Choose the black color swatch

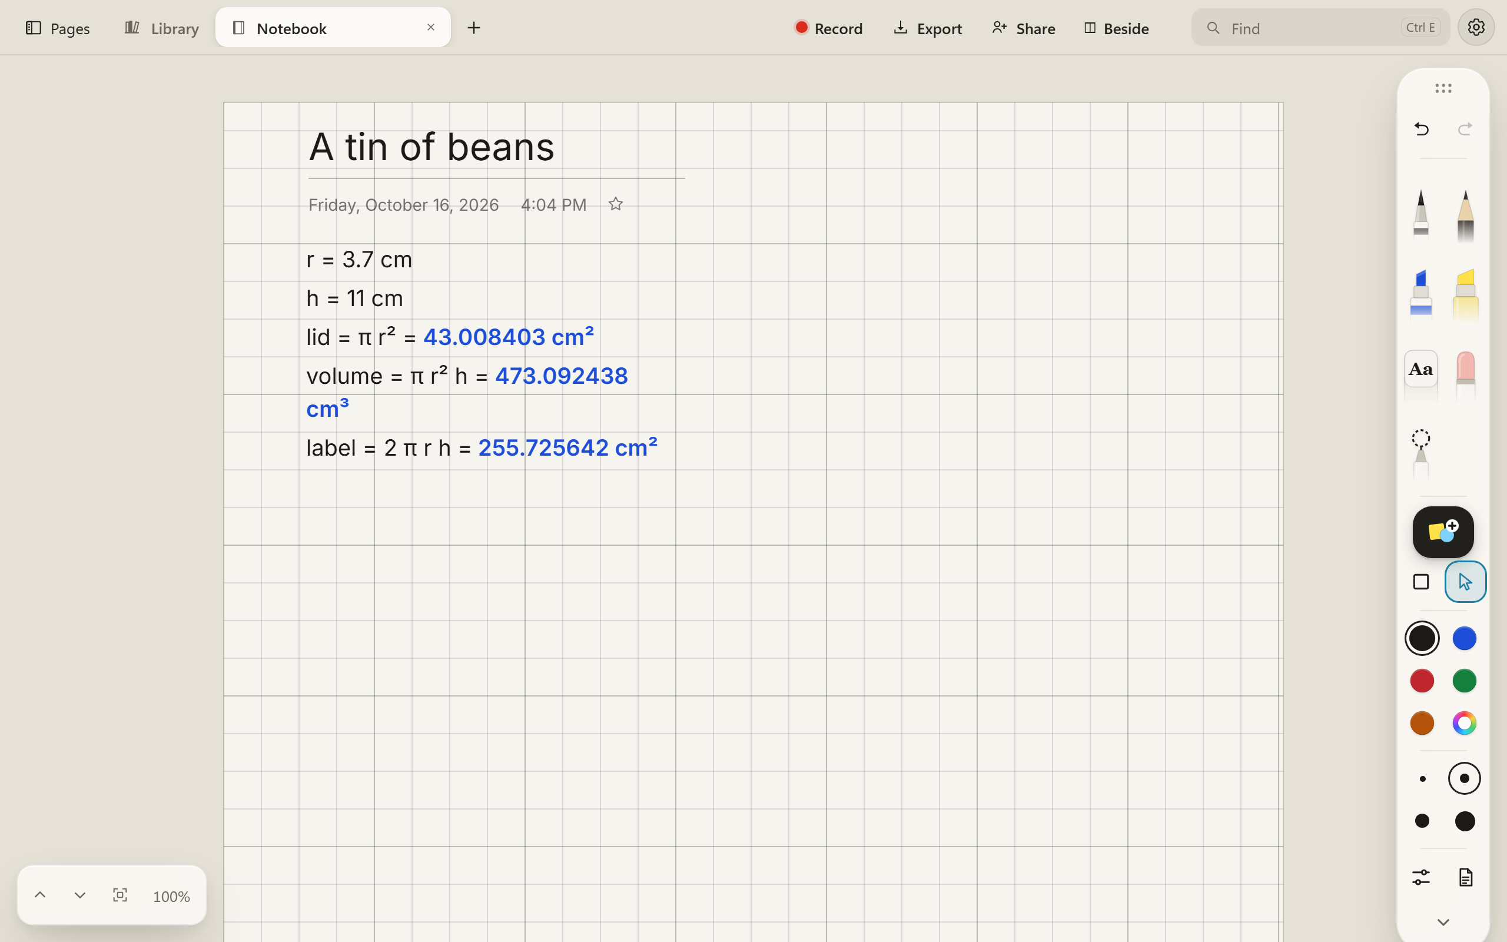click(1422, 638)
